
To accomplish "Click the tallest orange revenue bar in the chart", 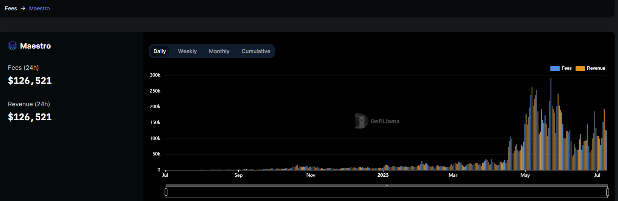I will (x=551, y=124).
